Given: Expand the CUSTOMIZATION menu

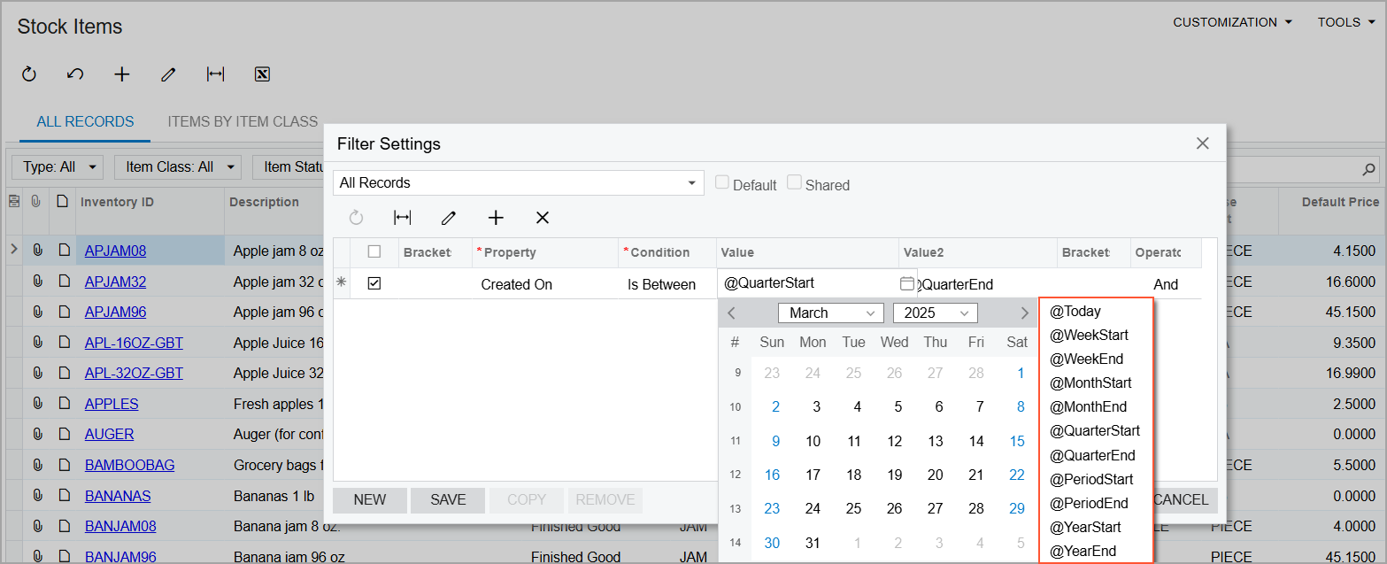Looking at the screenshot, I should click(x=1233, y=22).
